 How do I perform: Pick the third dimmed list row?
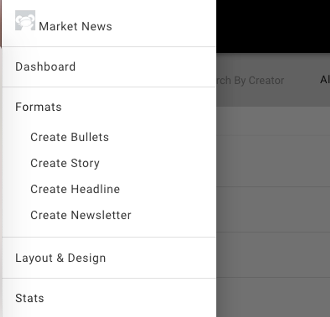coord(273,209)
